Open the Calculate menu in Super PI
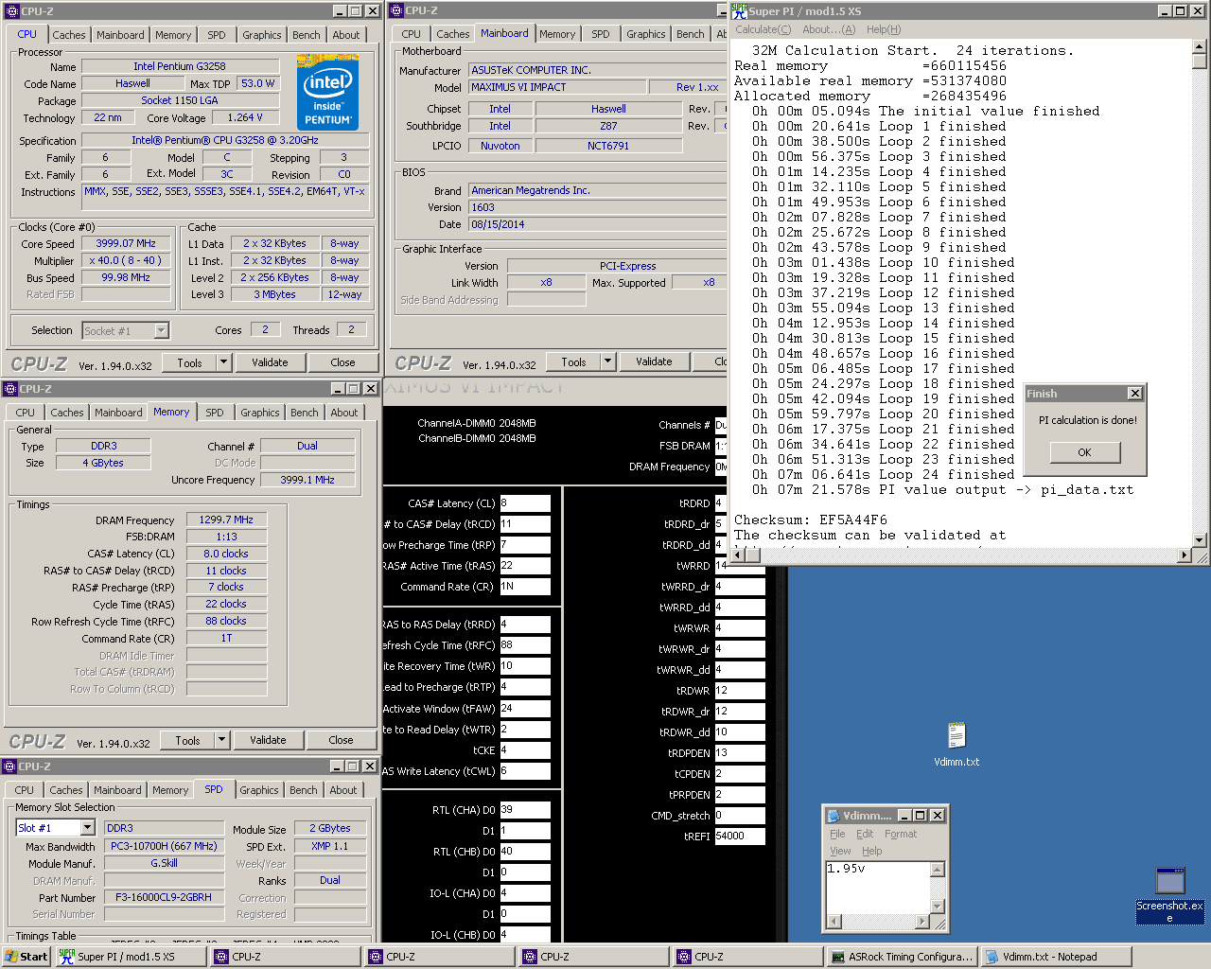The height and width of the screenshot is (969, 1211). (x=763, y=29)
